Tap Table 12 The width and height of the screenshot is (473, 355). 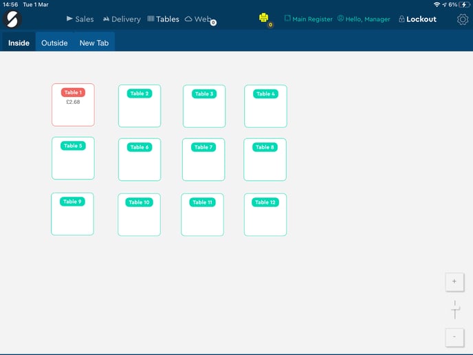pos(265,215)
